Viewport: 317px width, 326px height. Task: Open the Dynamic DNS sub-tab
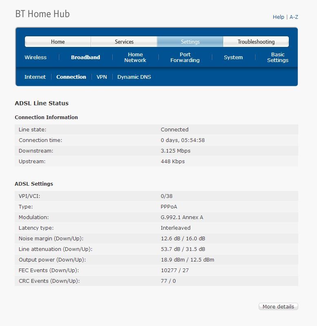click(134, 77)
